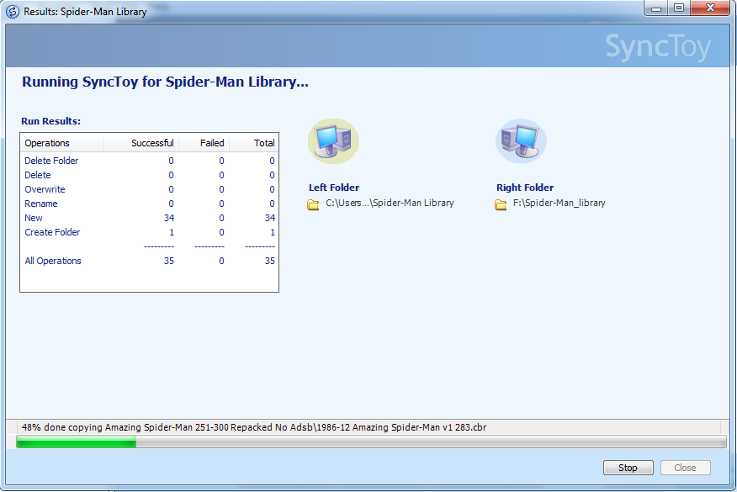Click the right folder path folder icon
Viewport: 737px width, 492px height.
coord(501,204)
